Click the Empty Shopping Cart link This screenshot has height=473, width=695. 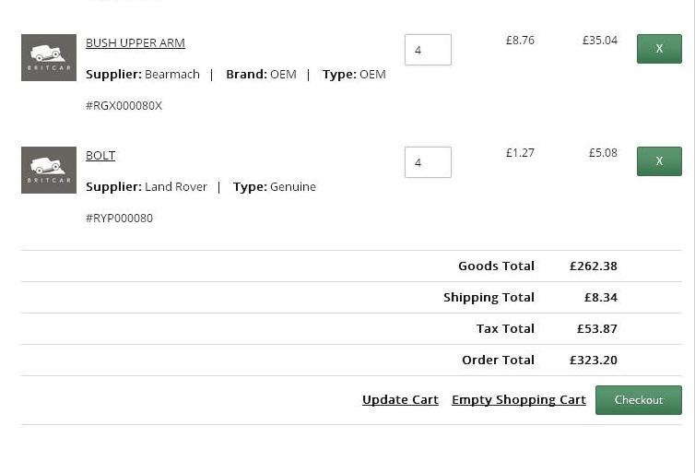(x=519, y=400)
